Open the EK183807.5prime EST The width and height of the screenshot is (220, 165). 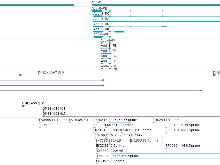pyautogui.click(x=83, y=120)
